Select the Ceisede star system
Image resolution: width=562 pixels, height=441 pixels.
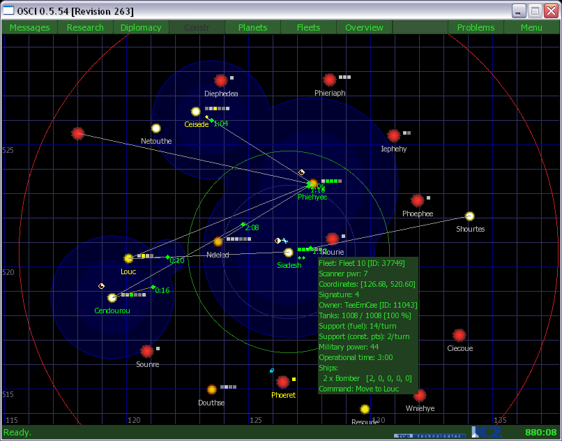pyautogui.click(x=196, y=112)
